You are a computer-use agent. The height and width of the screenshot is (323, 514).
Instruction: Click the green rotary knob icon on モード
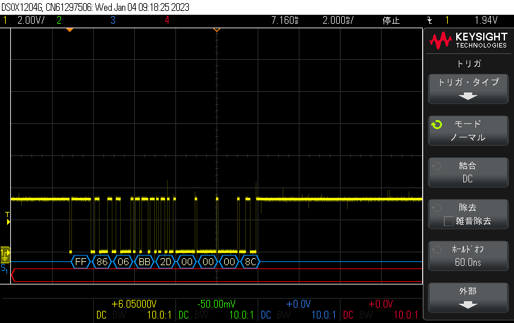click(x=437, y=125)
